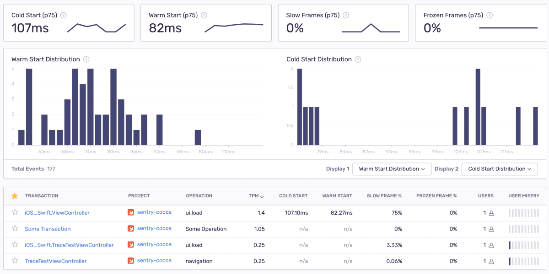Star the Some Transaction row

(14, 228)
